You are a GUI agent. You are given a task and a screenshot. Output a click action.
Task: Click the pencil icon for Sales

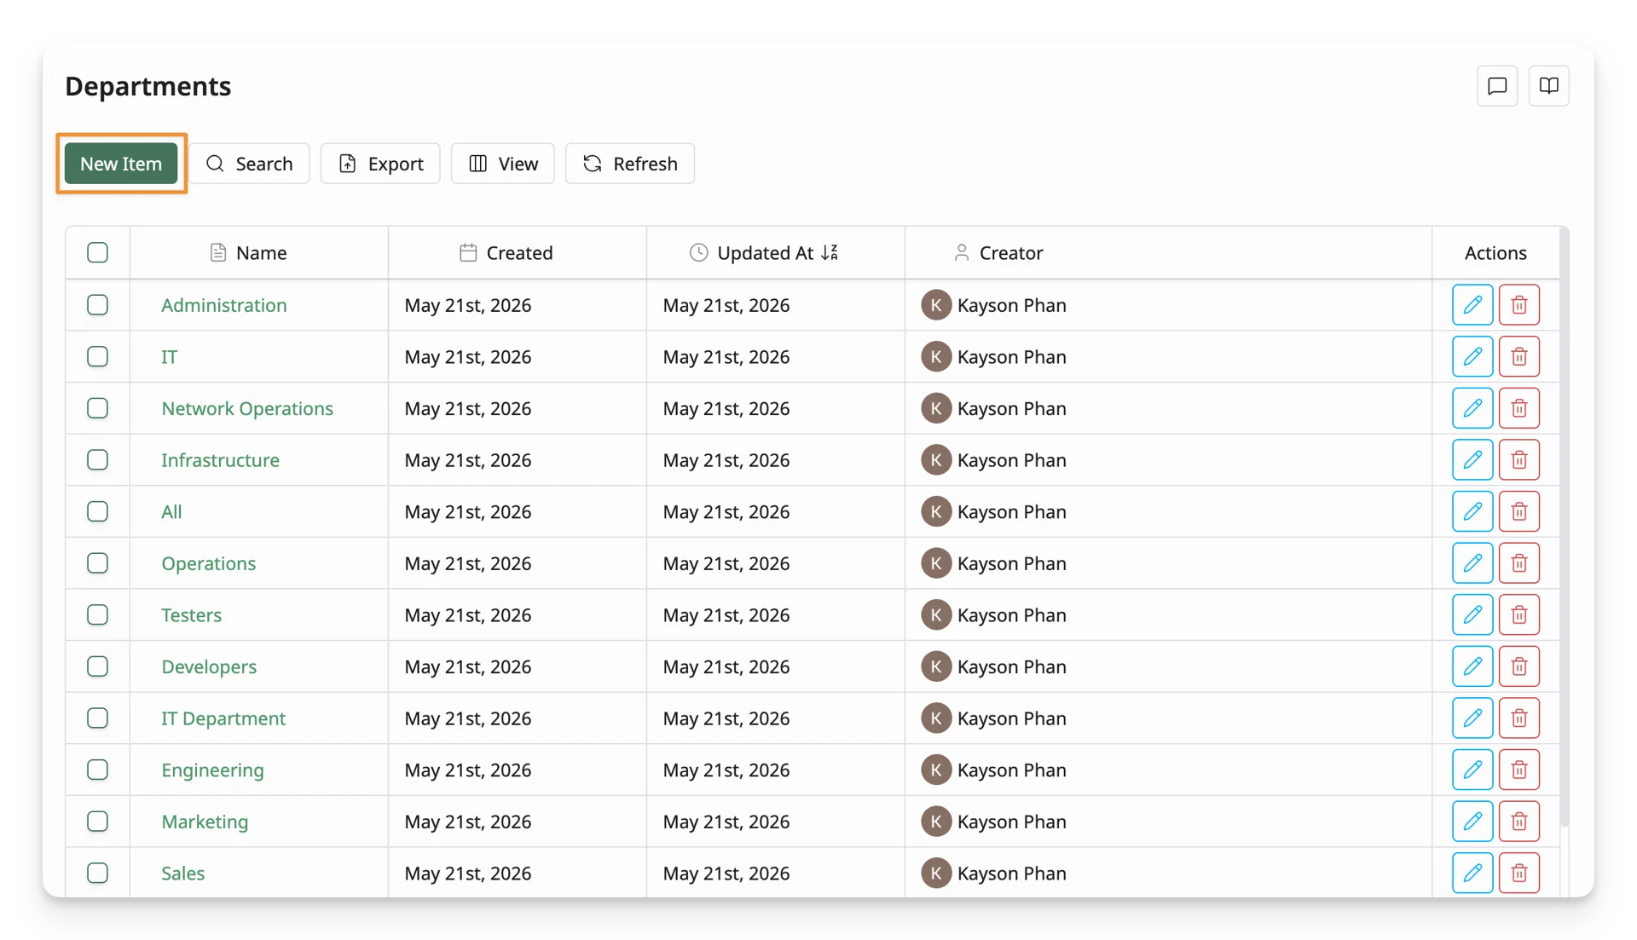[1472, 874]
